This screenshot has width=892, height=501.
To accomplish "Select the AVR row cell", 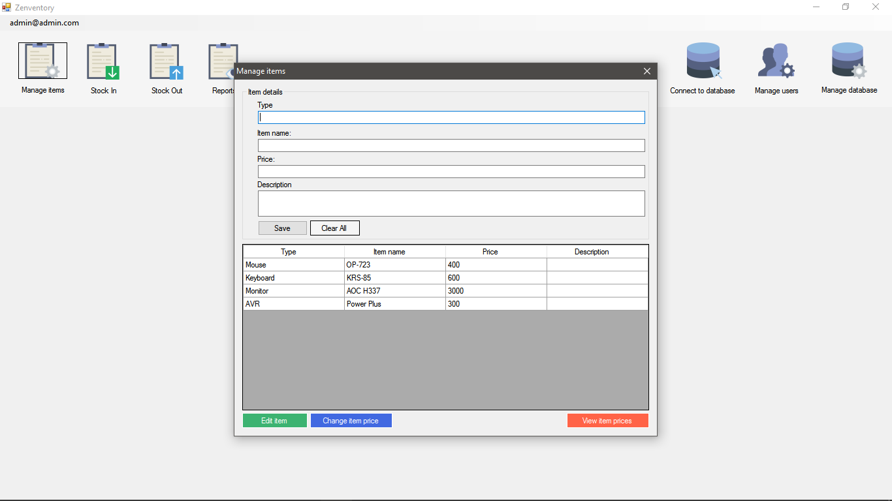I will (294, 304).
